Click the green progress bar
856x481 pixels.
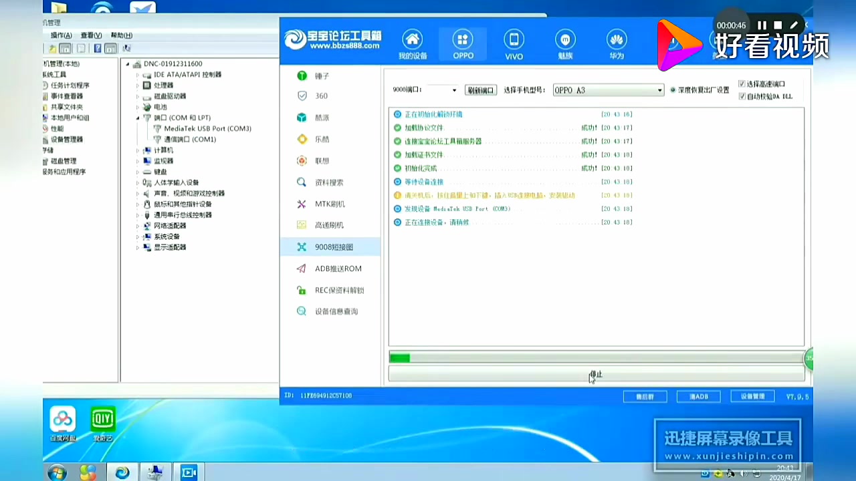tap(596, 357)
